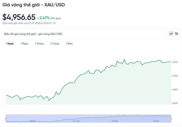Screen dimensions: 182x127
Task: Click the 2.47% change percentage
Action: tap(45, 18)
